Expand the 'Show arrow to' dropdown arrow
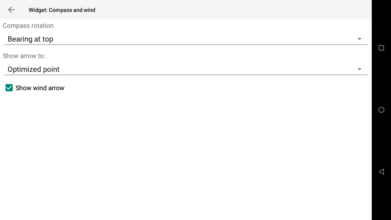 pos(359,69)
